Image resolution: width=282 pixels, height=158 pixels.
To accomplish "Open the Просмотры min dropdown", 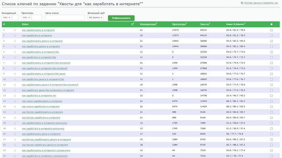I will pyautogui.click(x=26, y=17).
